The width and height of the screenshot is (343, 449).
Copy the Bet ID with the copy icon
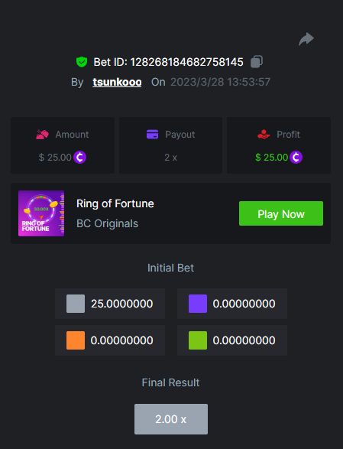point(257,61)
